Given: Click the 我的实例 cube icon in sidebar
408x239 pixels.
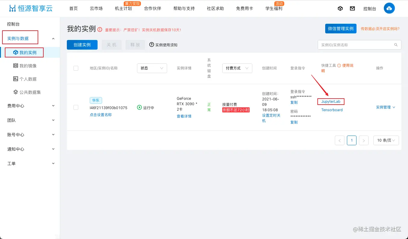Looking at the screenshot, I should (16, 52).
